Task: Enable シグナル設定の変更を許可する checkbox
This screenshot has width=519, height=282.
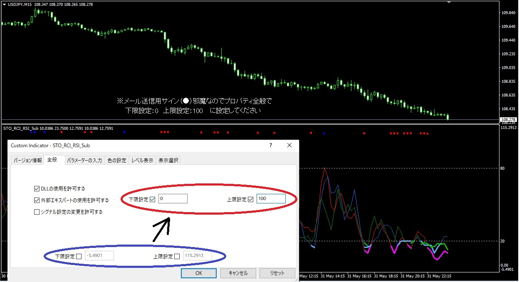Action: [37, 212]
